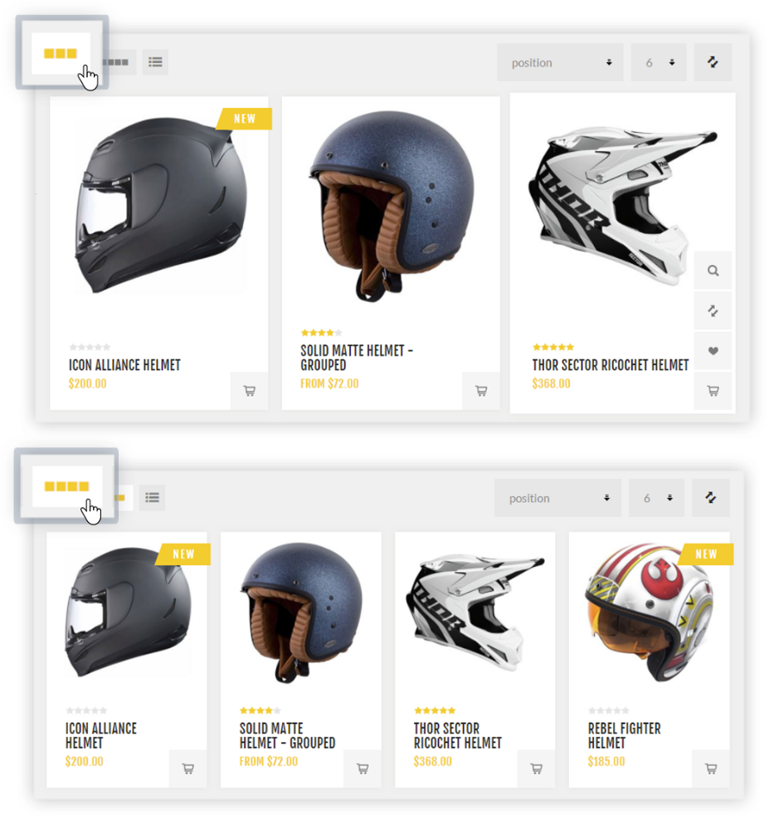Open the bottom panel's items-per-page dropdown
The image size is (769, 830).
click(x=656, y=498)
